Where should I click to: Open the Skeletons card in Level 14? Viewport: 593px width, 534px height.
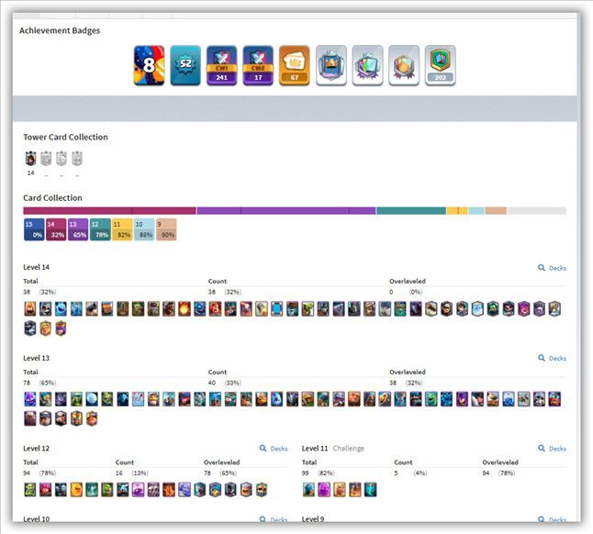[x=45, y=309]
